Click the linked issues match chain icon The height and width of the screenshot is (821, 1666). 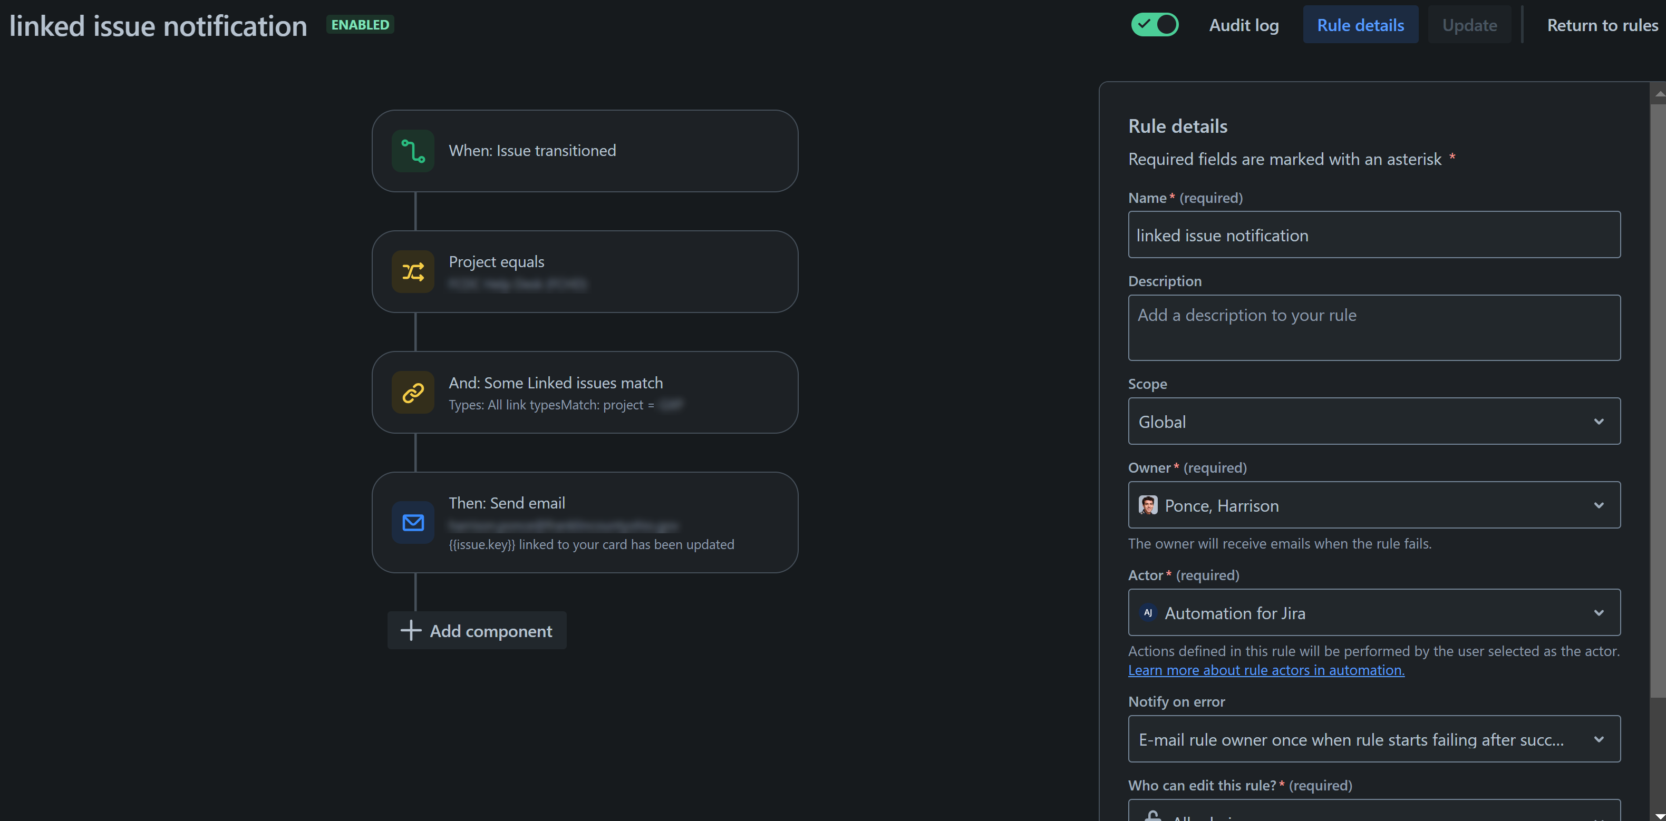tap(412, 392)
